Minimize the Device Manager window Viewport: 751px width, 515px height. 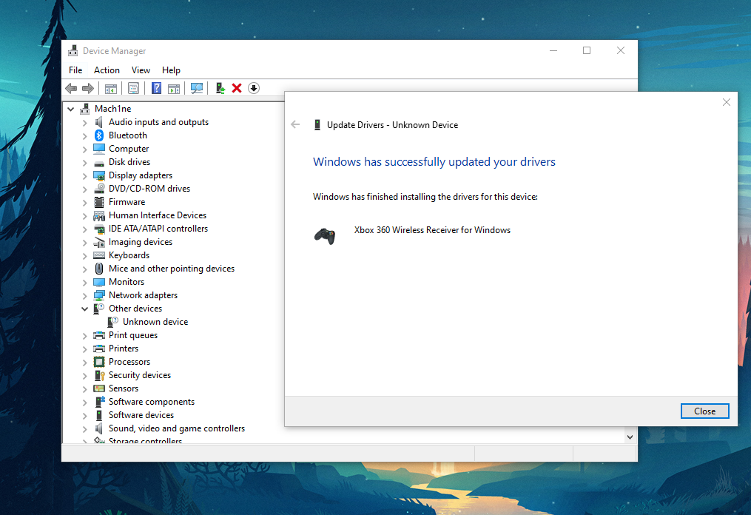click(553, 50)
